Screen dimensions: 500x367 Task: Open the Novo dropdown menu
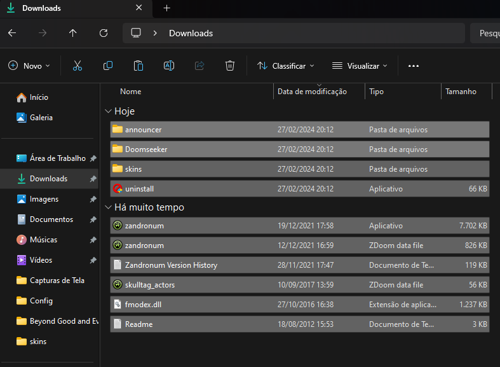pyautogui.click(x=29, y=66)
